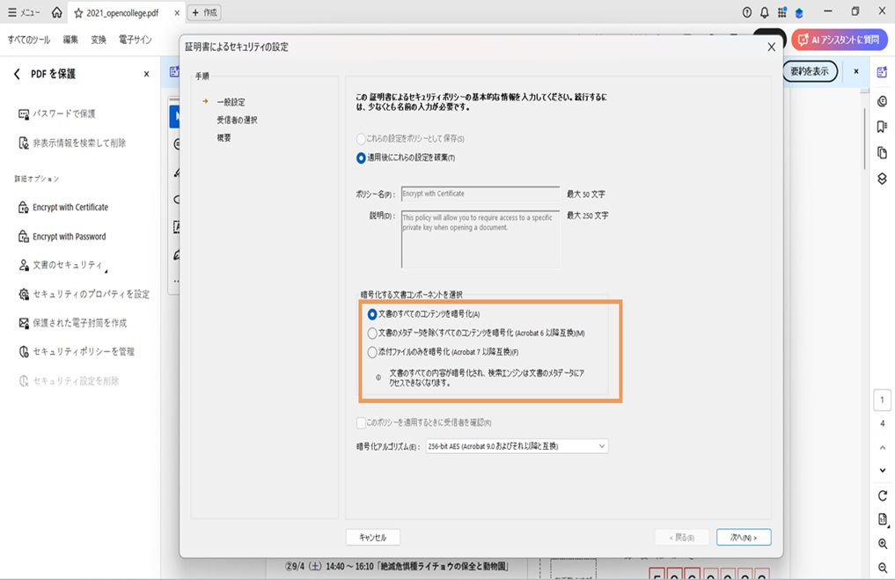The width and height of the screenshot is (895, 580).
Task: Click the comments icon in right sidebar
Action: tap(881, 101)
